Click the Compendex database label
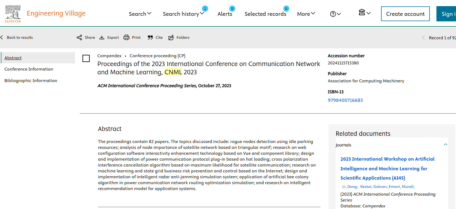The height and width of the screenshot is (209, 456). [109, 56]
